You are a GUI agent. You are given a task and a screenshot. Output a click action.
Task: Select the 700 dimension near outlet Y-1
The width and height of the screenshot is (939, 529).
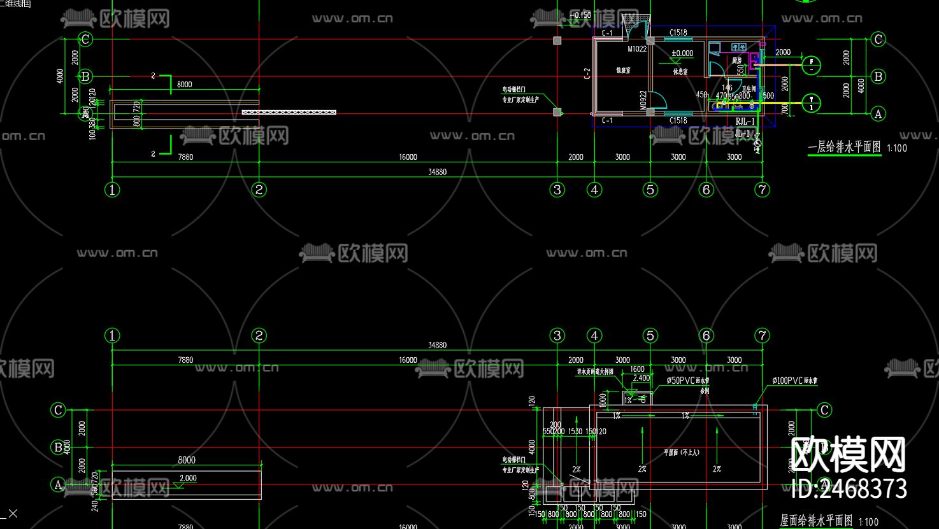coord(785,109)
